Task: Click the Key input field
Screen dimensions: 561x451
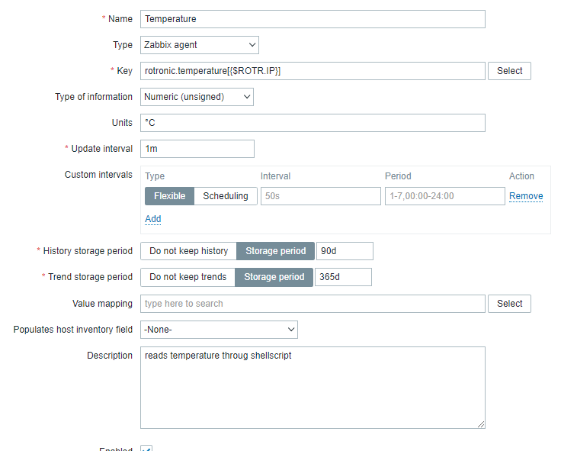Action: click(x=313, y=71)
